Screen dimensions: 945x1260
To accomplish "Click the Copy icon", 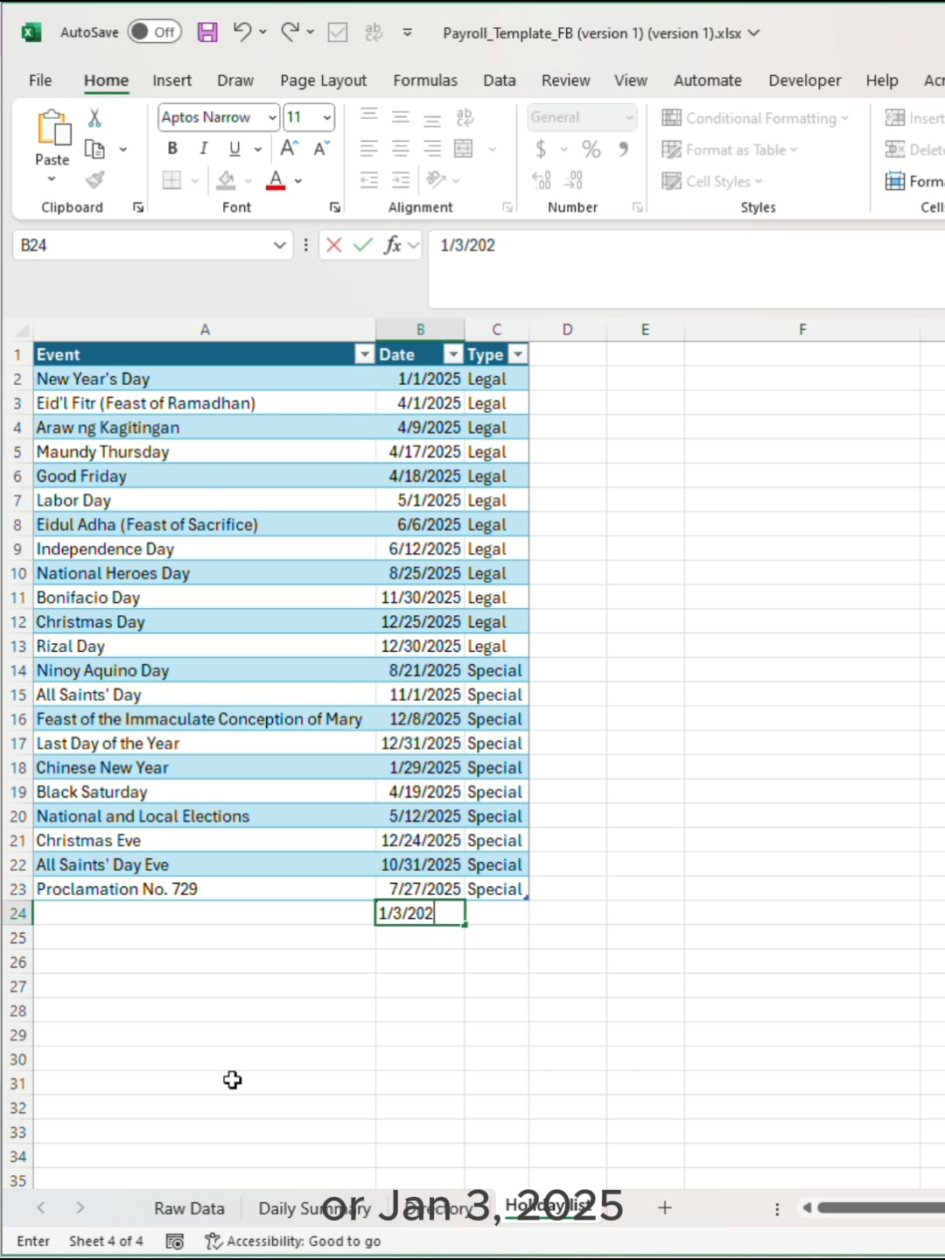I will coord(94,149).
